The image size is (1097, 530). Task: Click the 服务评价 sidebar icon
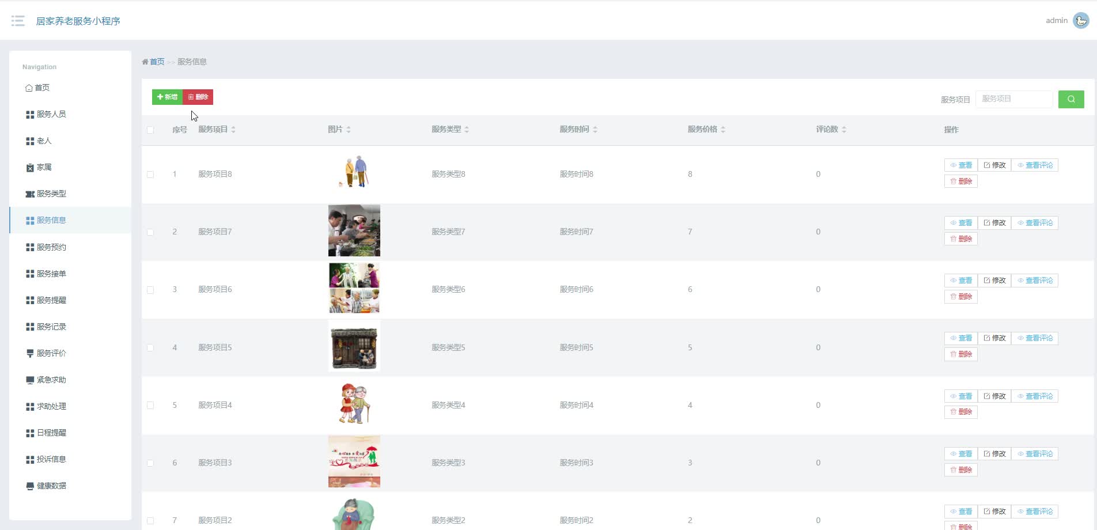pyautogui.click(x=30, y=354)
